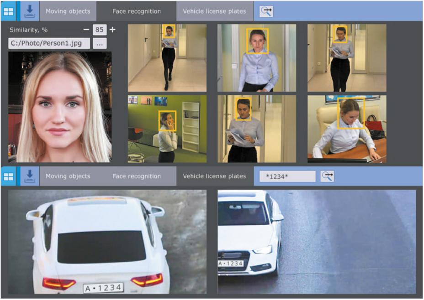Select Face recognition tab in top toolbar
424x300 pixels.
click(137, 11)
